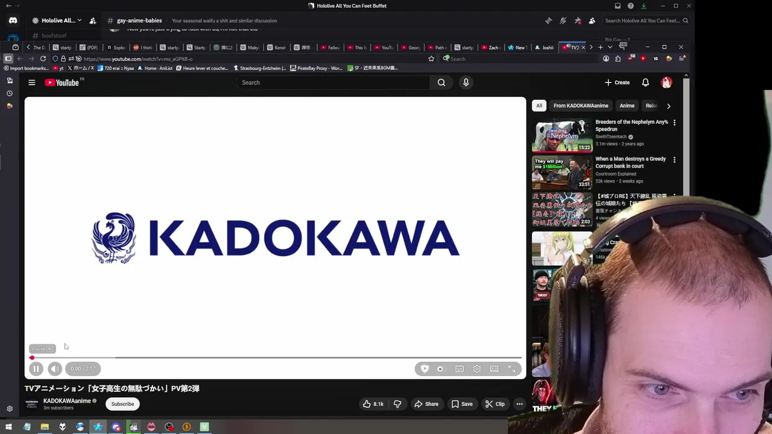Like the video with 8.1k likes
This screenshot has width=772, height=434.
(373, 404)
